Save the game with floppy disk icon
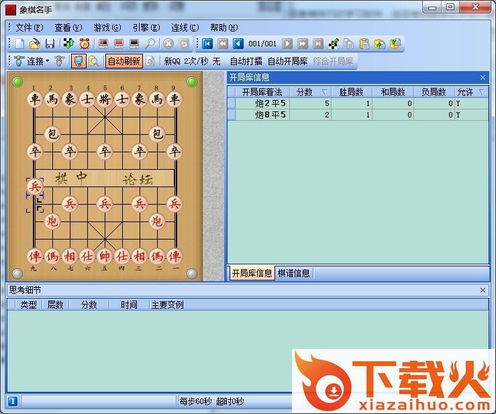This screenshot has width=496, height=414. (50, 44)
